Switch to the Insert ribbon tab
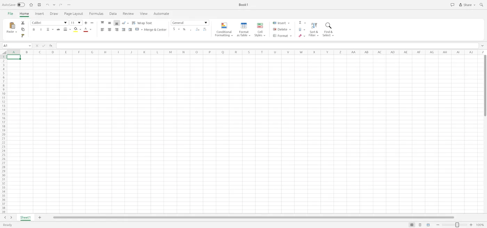Image resolution: width=487 pixels, height=228 pixels. [39, 14]
